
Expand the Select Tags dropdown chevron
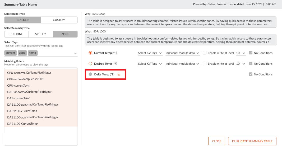point(75,53)
